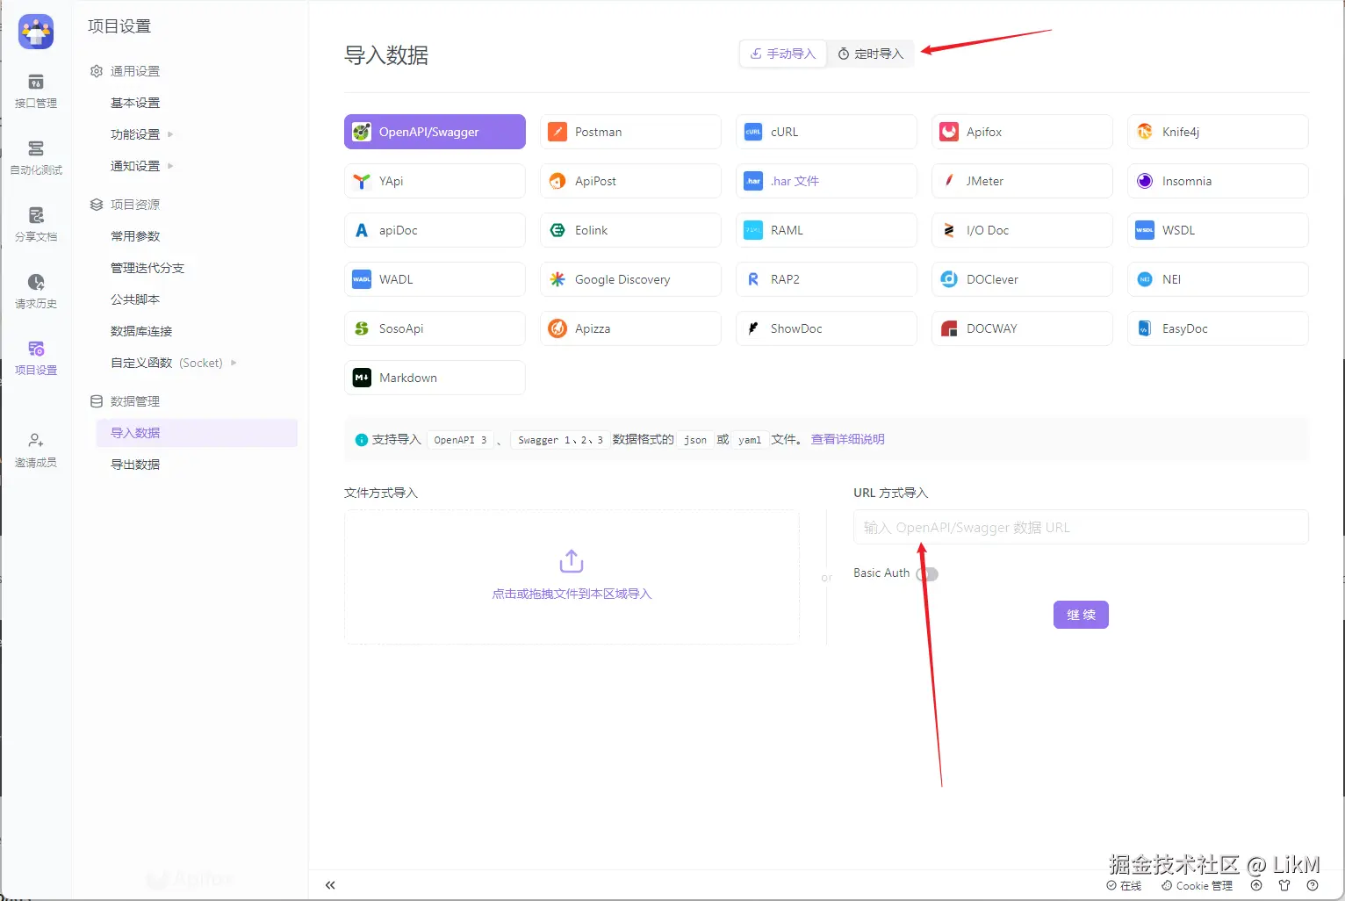Open 导入数据 menu item

point(197,433)
